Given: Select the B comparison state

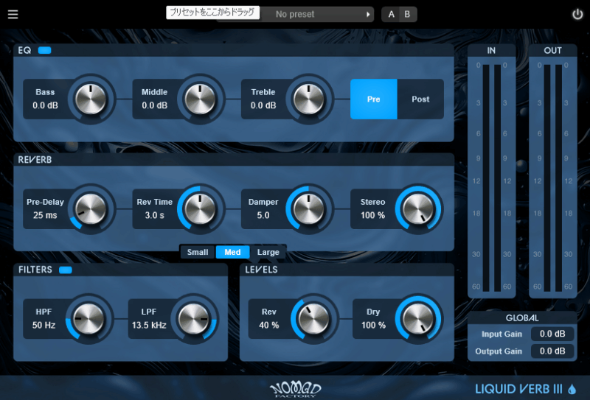Looking at the screenshot, I should [x=408, y=14].
